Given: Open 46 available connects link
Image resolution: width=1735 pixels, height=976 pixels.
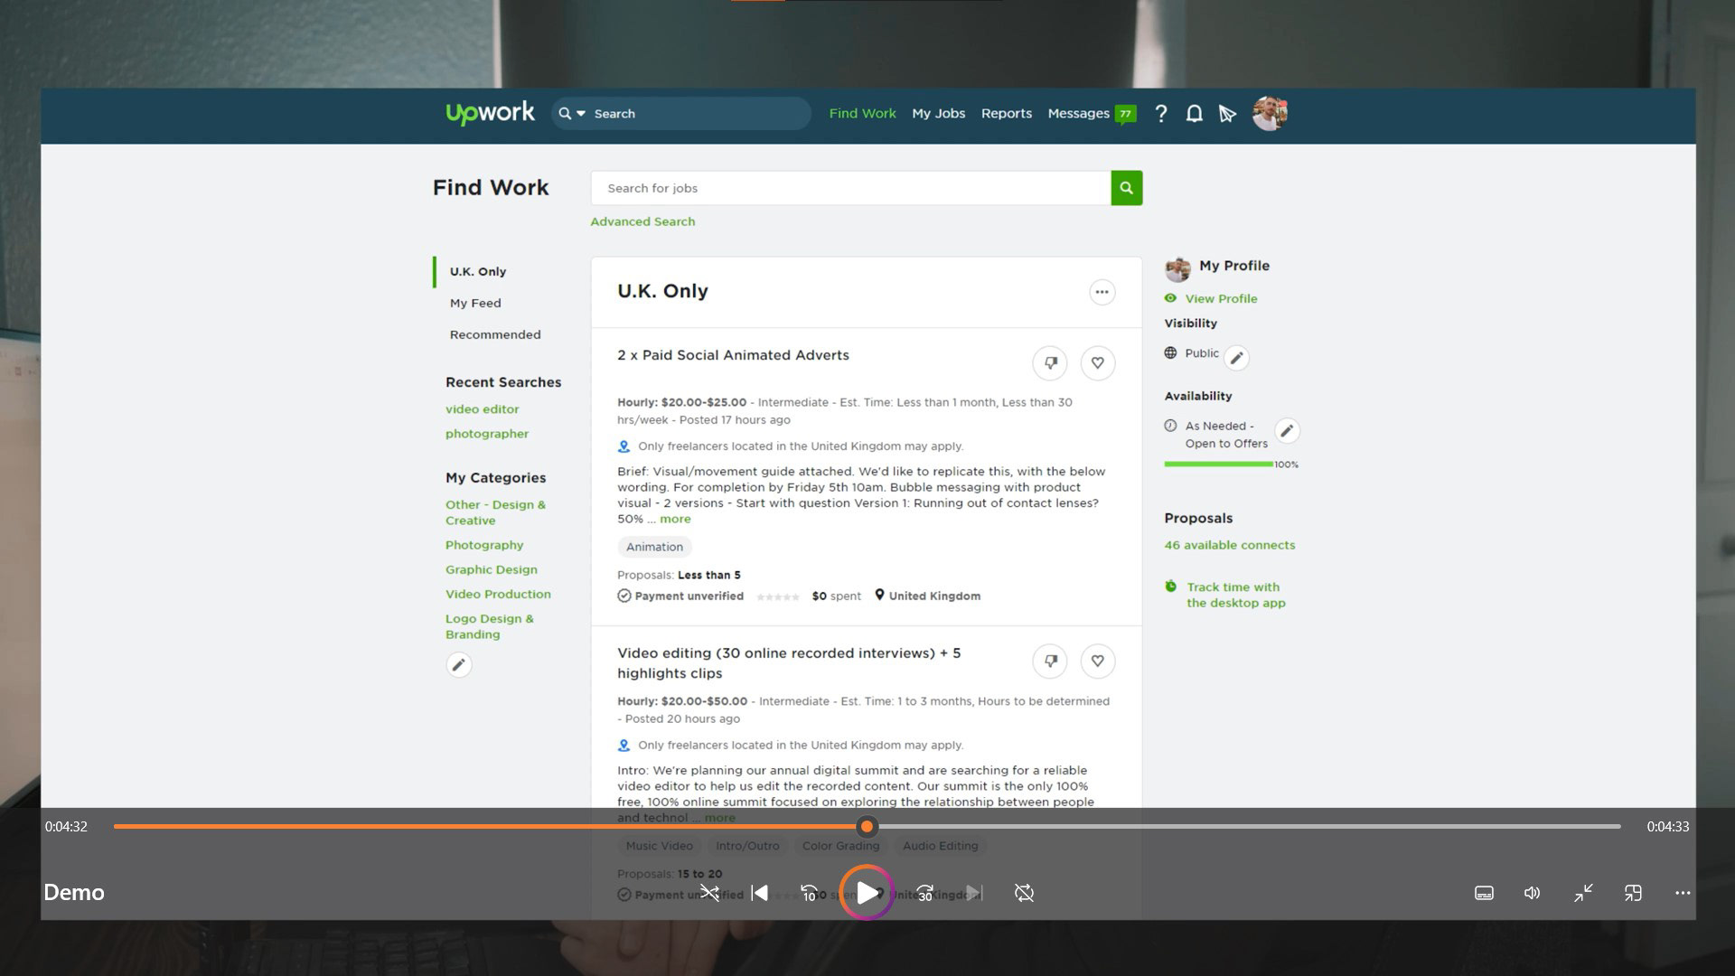Looking at the screenshot, I should (1229, 545).
